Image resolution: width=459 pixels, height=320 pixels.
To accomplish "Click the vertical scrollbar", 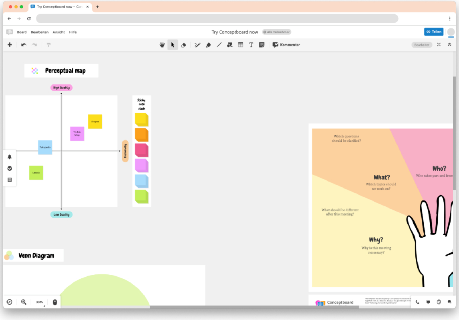I will pyautogui.click(x=454, y=133).
